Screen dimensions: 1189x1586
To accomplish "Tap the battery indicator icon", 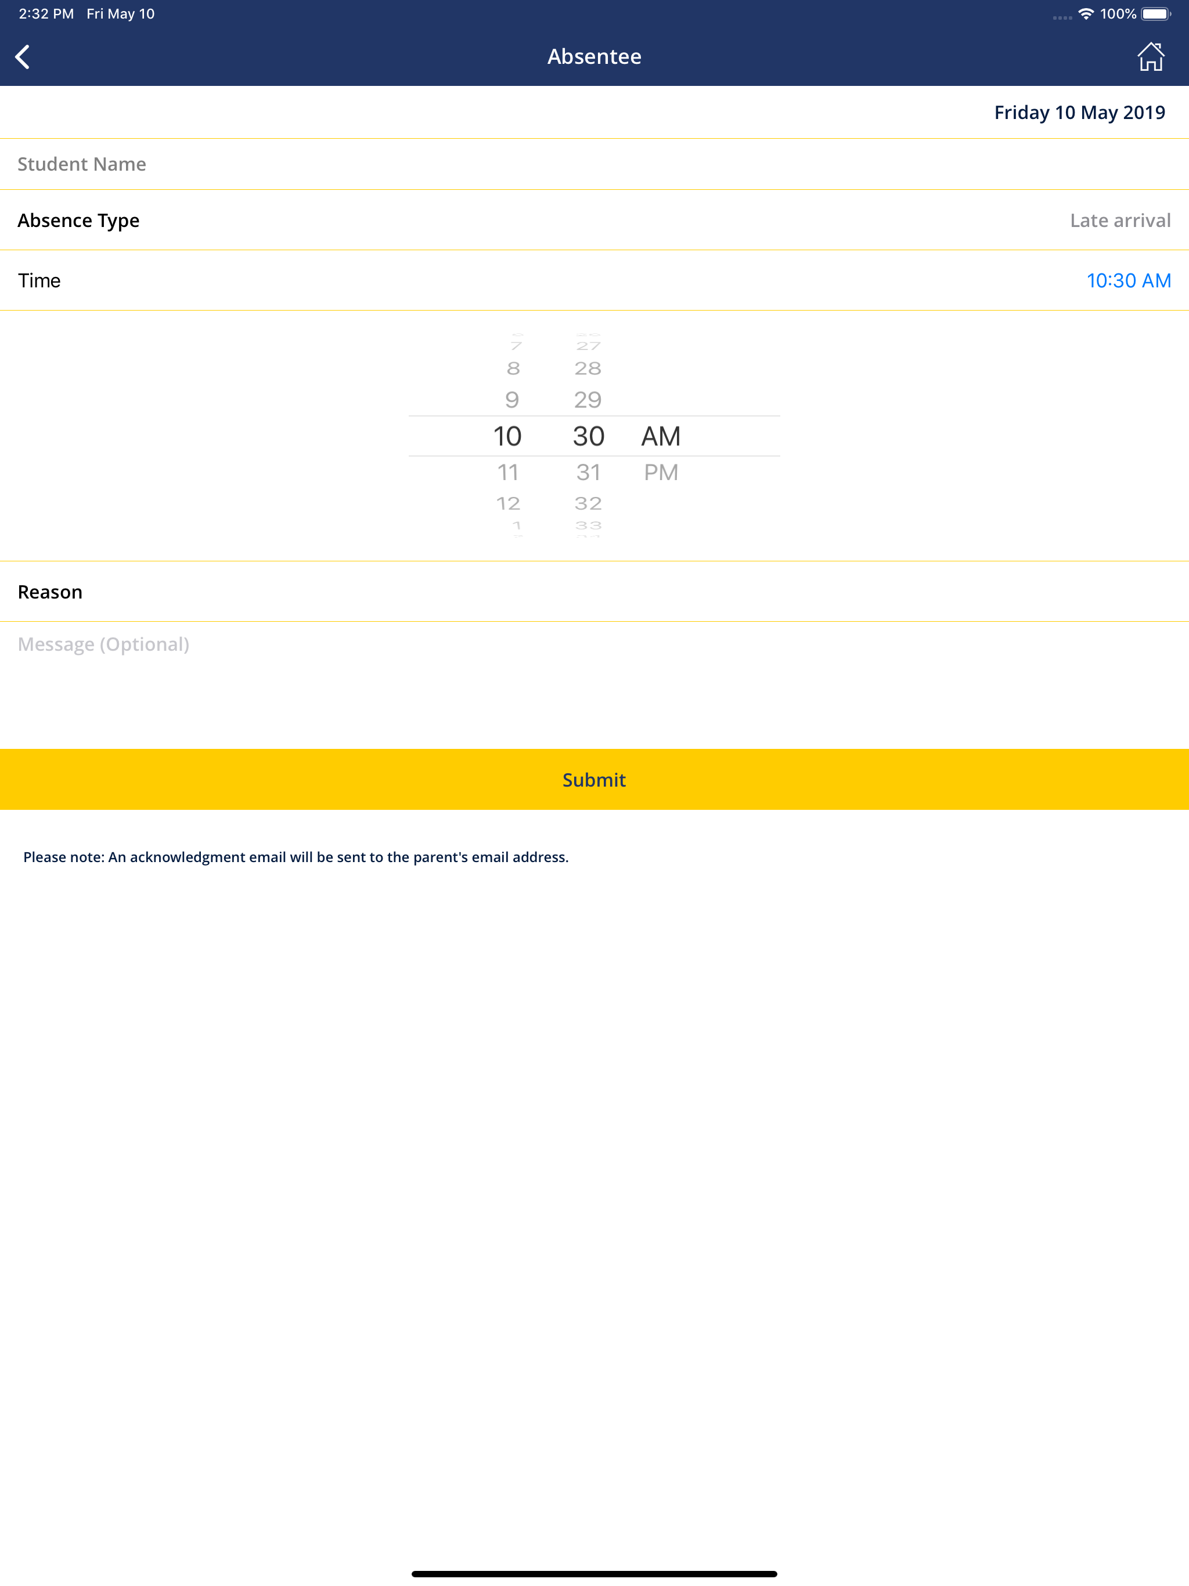I will pyautogui.click(x=1156, y=15).
